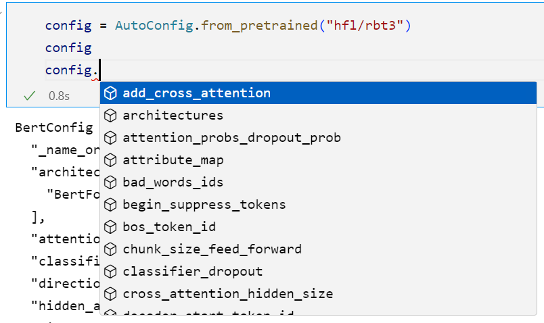Viewport: 544px width, 323px height.
Task: Click the BertConfig output text
Action: coord(44,127)
